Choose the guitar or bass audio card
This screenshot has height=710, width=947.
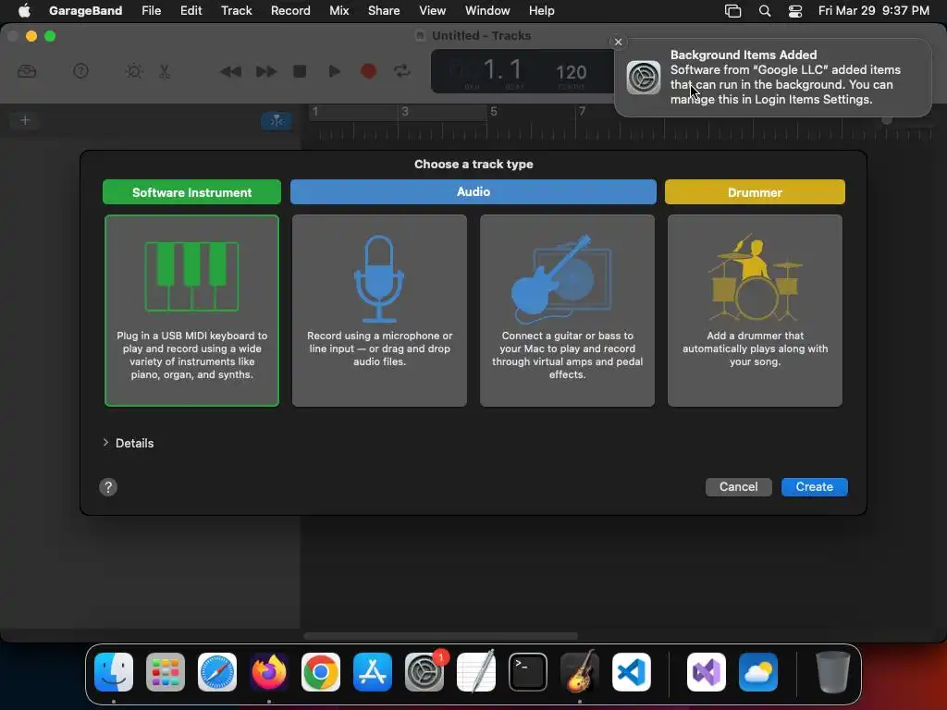click(x=567, y=311)
